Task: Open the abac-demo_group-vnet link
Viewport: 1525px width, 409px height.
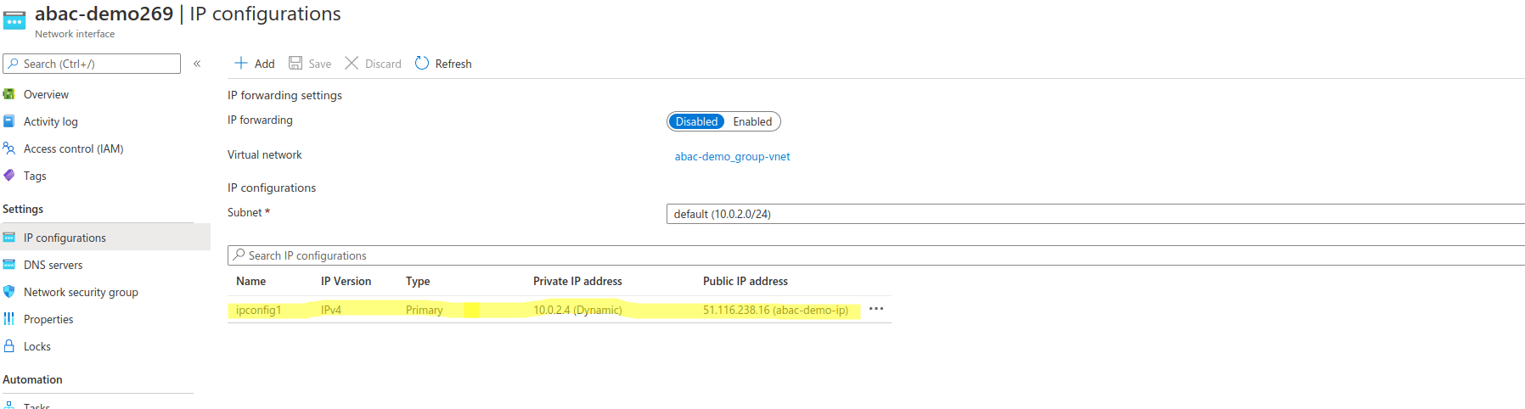Action: 732,156
